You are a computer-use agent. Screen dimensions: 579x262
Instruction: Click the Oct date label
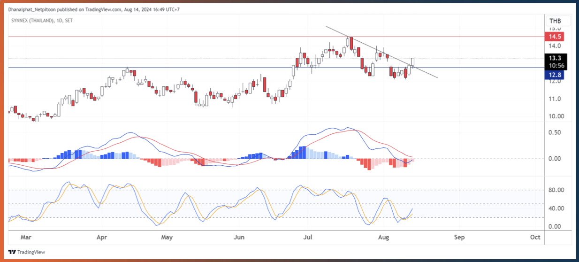coord(535,237)
